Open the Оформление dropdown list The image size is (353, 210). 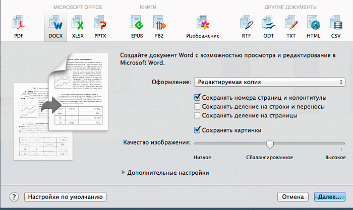click(x=269, y=82)
